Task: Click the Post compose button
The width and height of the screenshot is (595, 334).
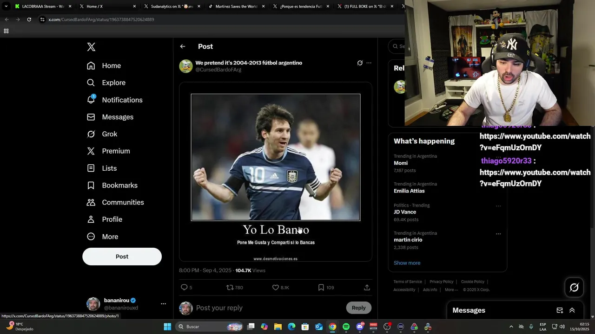Action: tap(122, 257)
